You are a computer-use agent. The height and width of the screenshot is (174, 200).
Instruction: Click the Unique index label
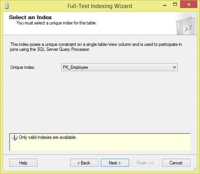click(23, 67)
